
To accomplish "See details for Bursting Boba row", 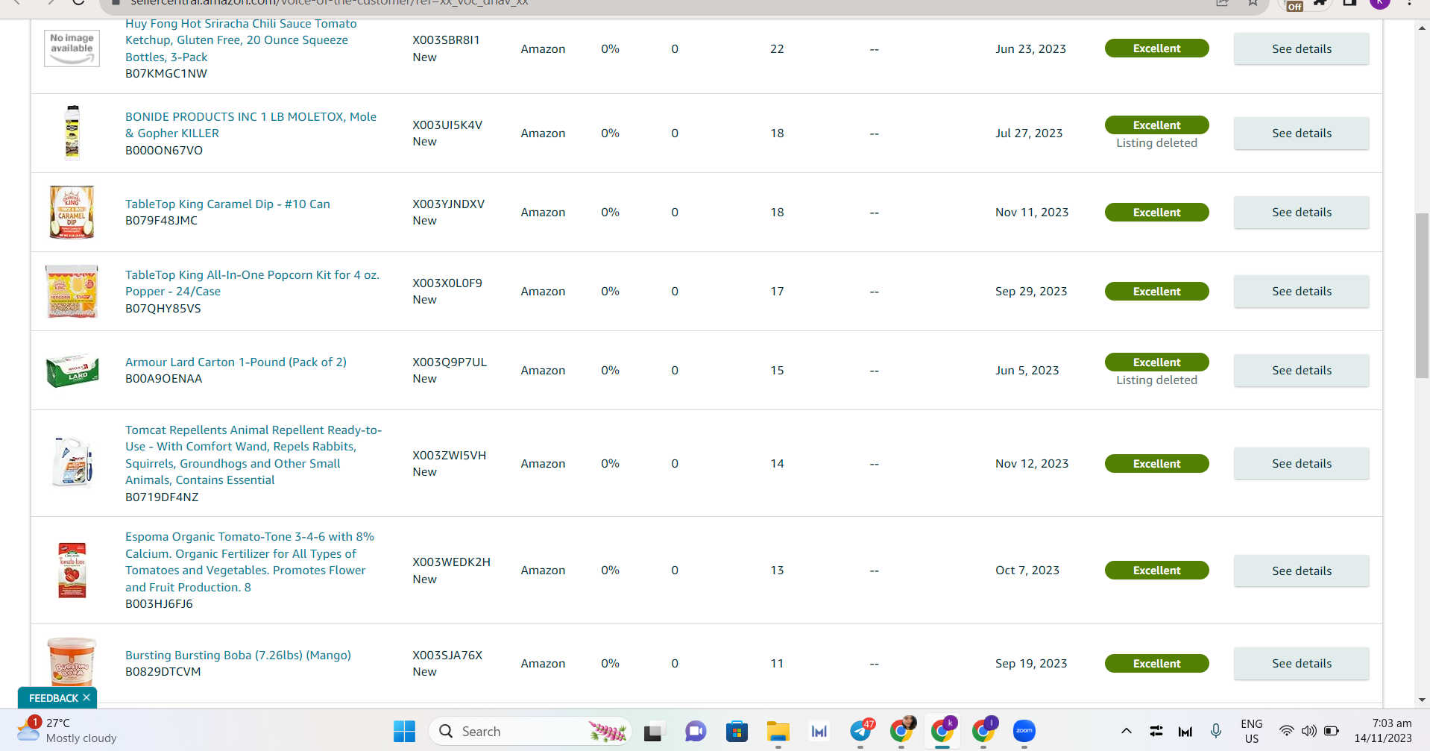I will tap(1301, 663).
